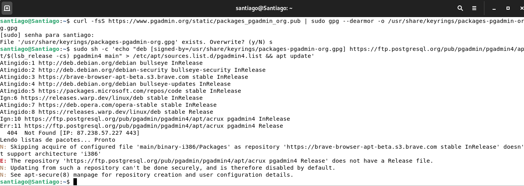Open a new terminal tab
Screen dimensions: 524x186
(x=7, y=8)
